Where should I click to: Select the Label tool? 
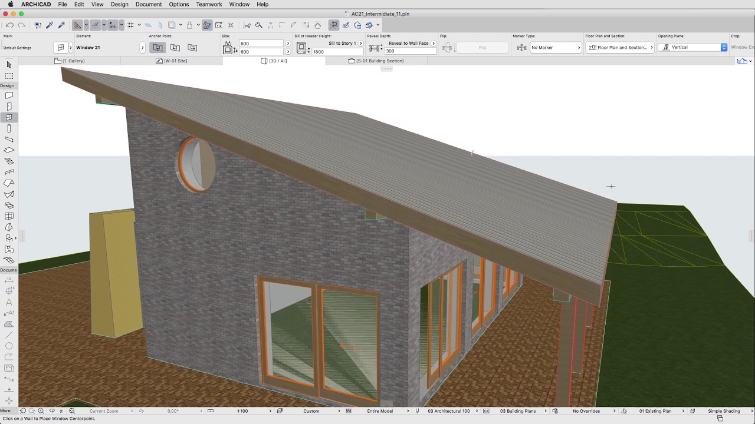tap(9, 313)
